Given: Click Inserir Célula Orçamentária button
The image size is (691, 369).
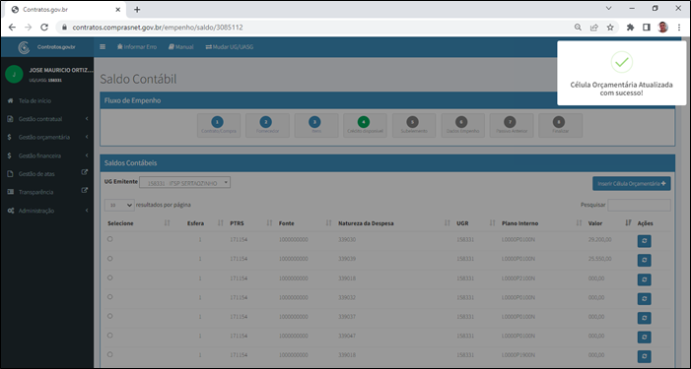Looking at the screenshot, I should 632,183.
